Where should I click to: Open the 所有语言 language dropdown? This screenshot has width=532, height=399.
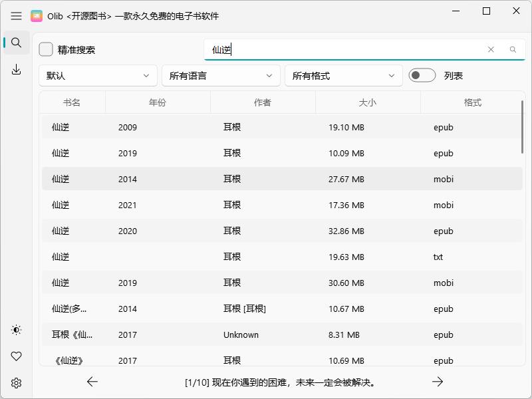pyautogui.click(x=221, y=76)
